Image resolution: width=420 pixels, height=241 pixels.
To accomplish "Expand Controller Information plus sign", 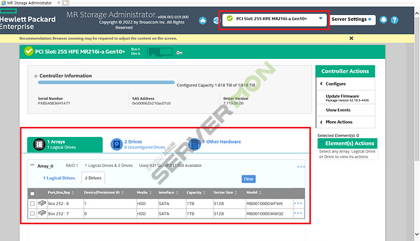I will (x=35, y=76).
